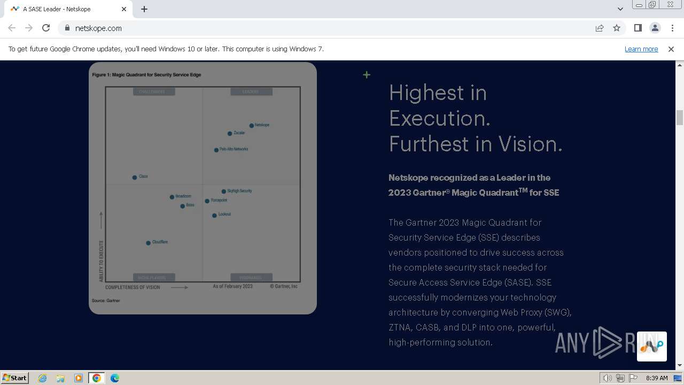The image size is (684, 385).
Task: Open the volume control in system tray
Action: 608,378
